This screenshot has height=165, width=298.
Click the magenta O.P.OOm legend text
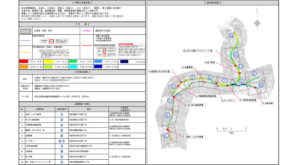click(86, 31)
